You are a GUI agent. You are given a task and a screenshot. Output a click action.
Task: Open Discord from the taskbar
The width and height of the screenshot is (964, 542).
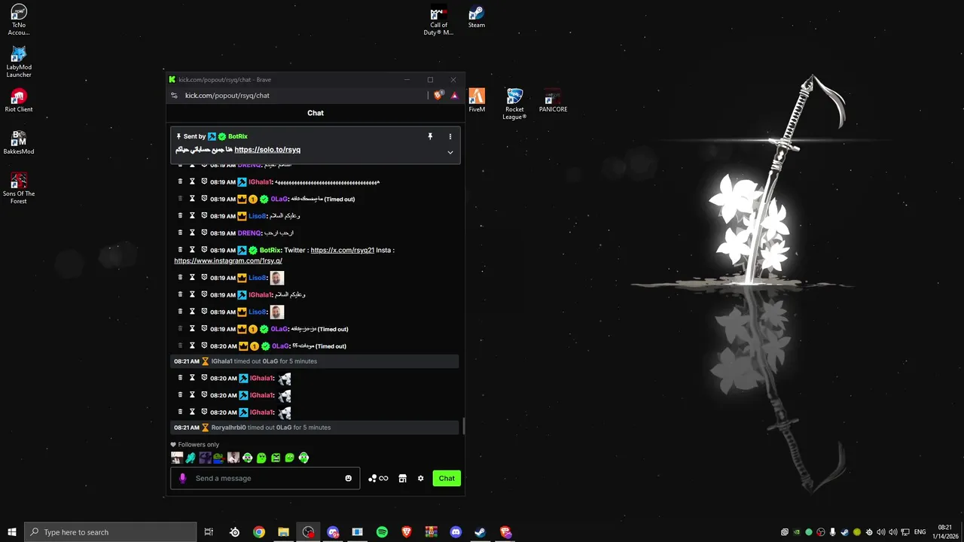tap(456, 532)
